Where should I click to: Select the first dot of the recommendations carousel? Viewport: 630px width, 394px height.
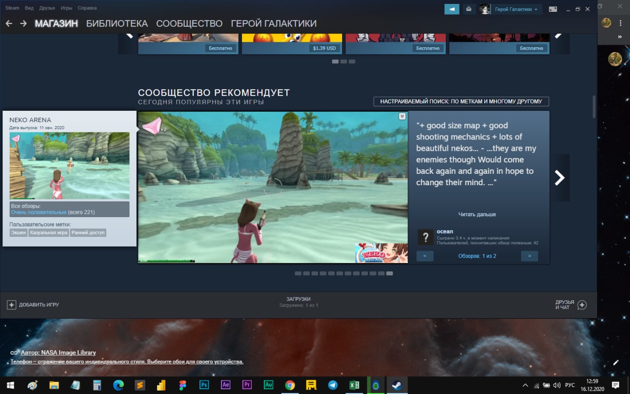[x=298, y=273]
